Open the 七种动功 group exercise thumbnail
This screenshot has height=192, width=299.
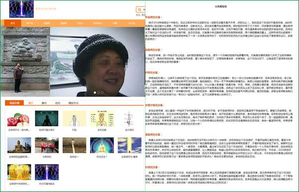pyautogui.click(x=47, y=145)
